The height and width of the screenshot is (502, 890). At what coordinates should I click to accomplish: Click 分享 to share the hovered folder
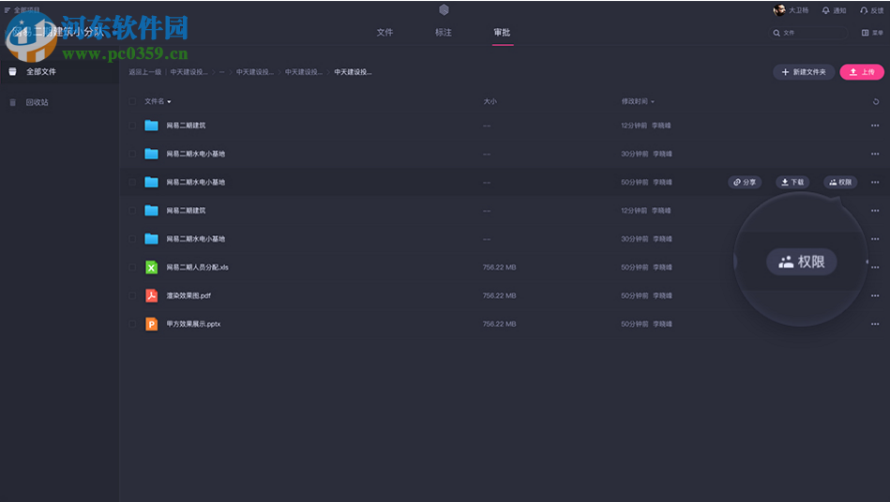tap(744, 182)
